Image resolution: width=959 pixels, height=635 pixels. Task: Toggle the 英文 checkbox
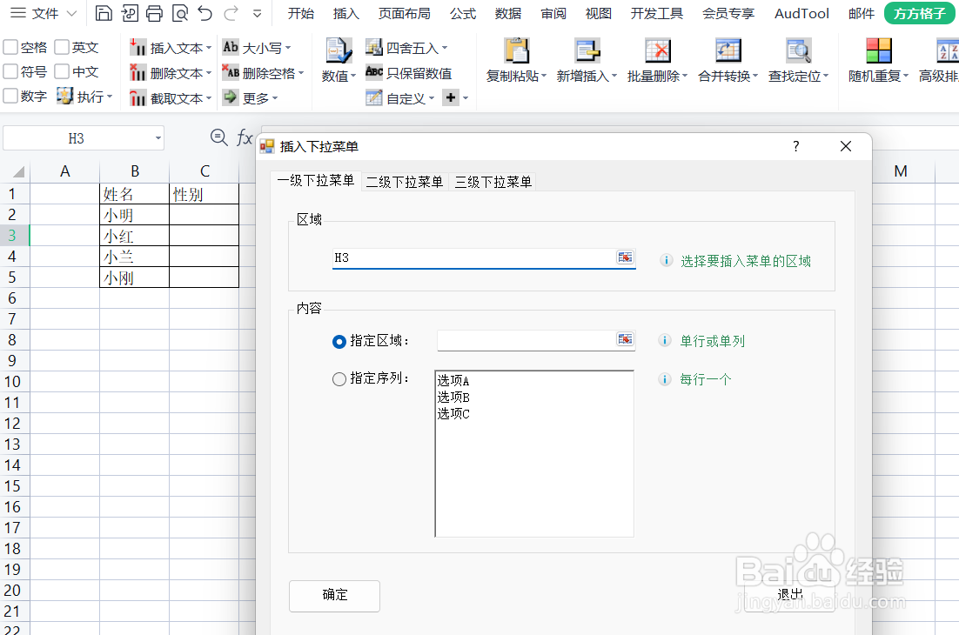[62, 47]
